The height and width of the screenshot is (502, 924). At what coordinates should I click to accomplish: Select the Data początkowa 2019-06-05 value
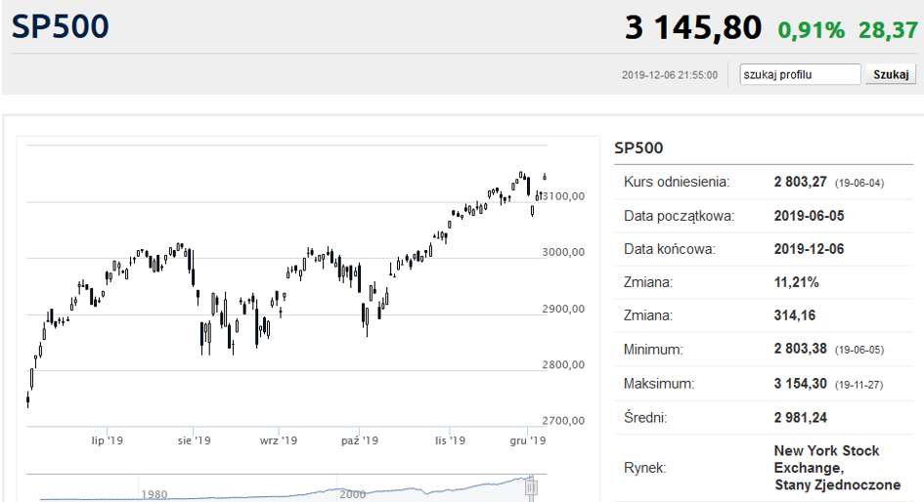809,216
